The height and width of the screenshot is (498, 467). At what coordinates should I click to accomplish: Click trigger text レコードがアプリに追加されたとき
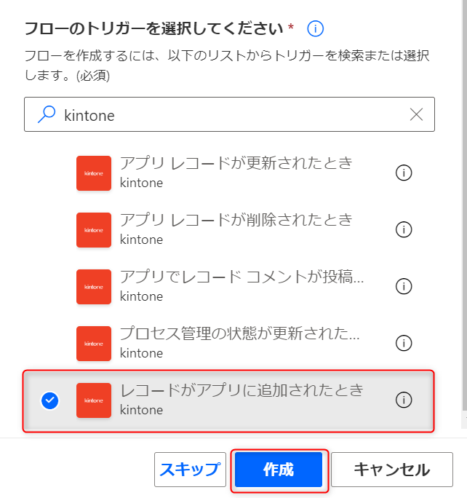pyautogui.click(x=242, y=390)
